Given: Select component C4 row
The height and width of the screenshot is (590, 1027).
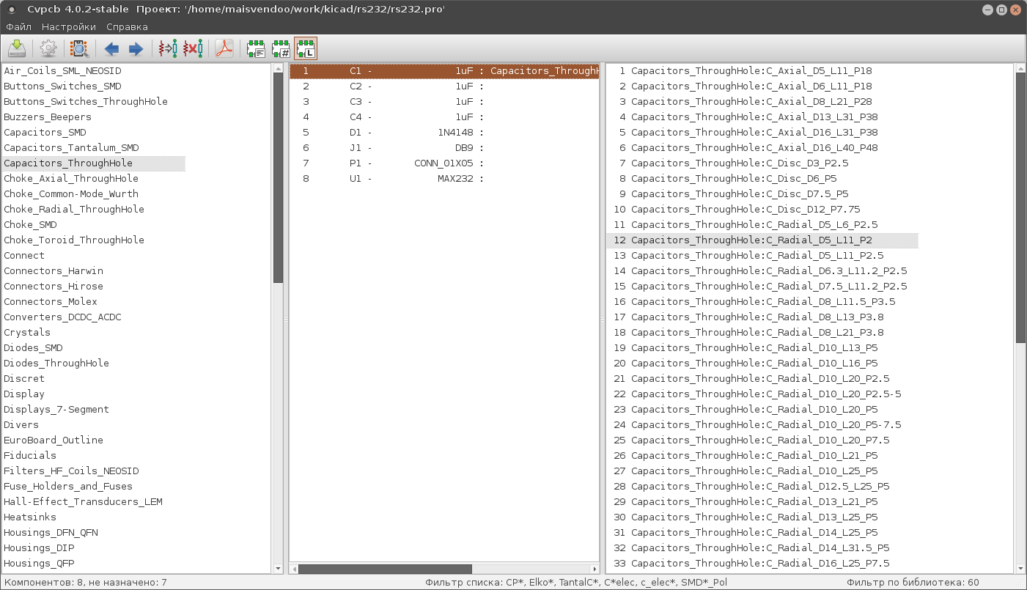Looking at the screenshot, I should (x=444, y=117).
